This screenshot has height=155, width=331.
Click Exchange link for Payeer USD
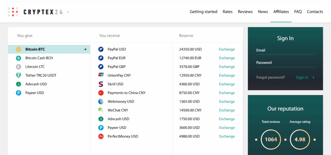tap(227, 128)
